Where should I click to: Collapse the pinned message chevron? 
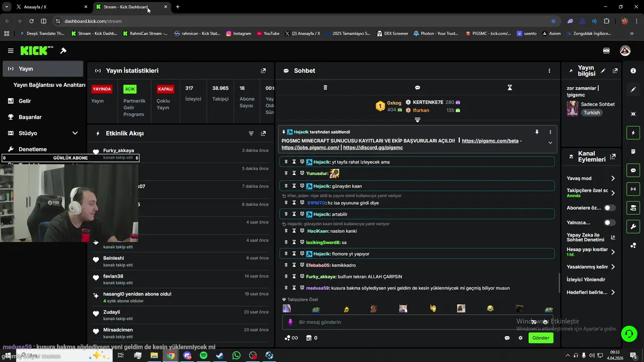[x=550, y=143]
